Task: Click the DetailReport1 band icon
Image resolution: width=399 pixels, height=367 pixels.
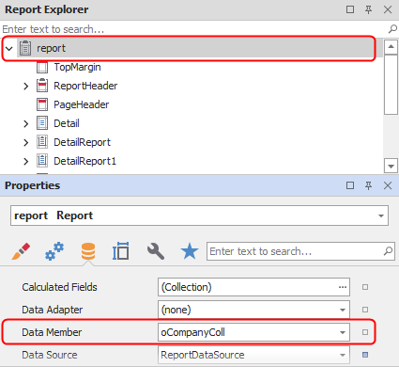Action: [x=42, y=161]
